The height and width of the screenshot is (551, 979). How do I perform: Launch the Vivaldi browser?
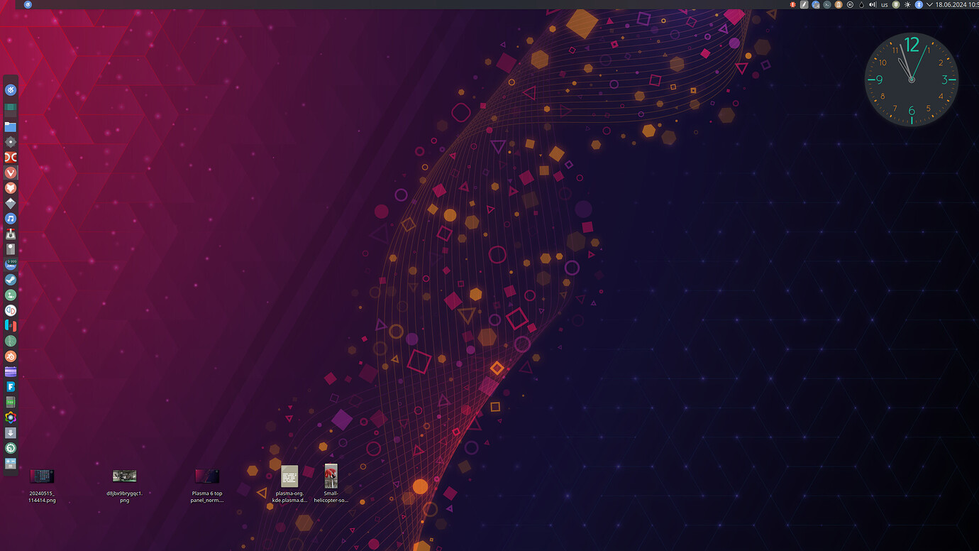pyautogui.click(x=9, y=173)
